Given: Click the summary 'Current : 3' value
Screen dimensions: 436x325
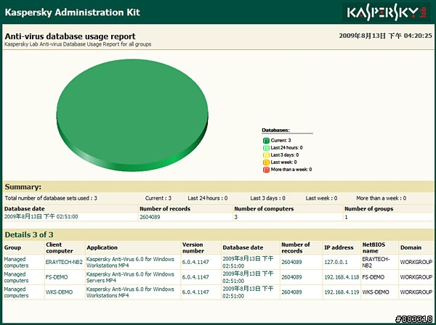Looking at the screenshot, I should (x=158, y=198).
